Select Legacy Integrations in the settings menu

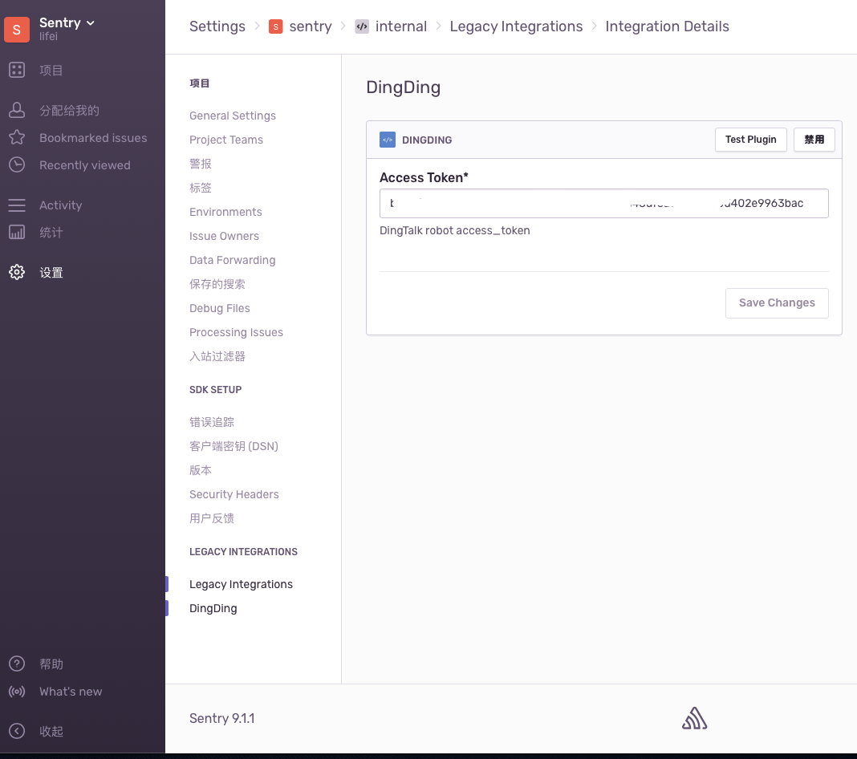[x=241, y=584]
